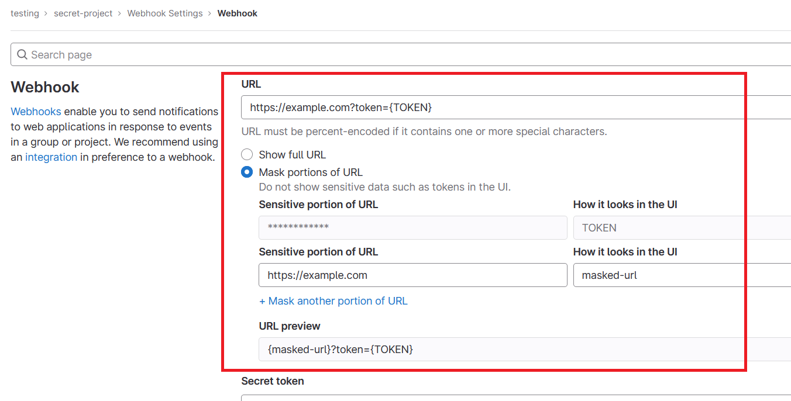This screenshot has height=401, width=791.
Task: Edit the https://example.com sensitive portion field
Action: (x=412, y=275)
